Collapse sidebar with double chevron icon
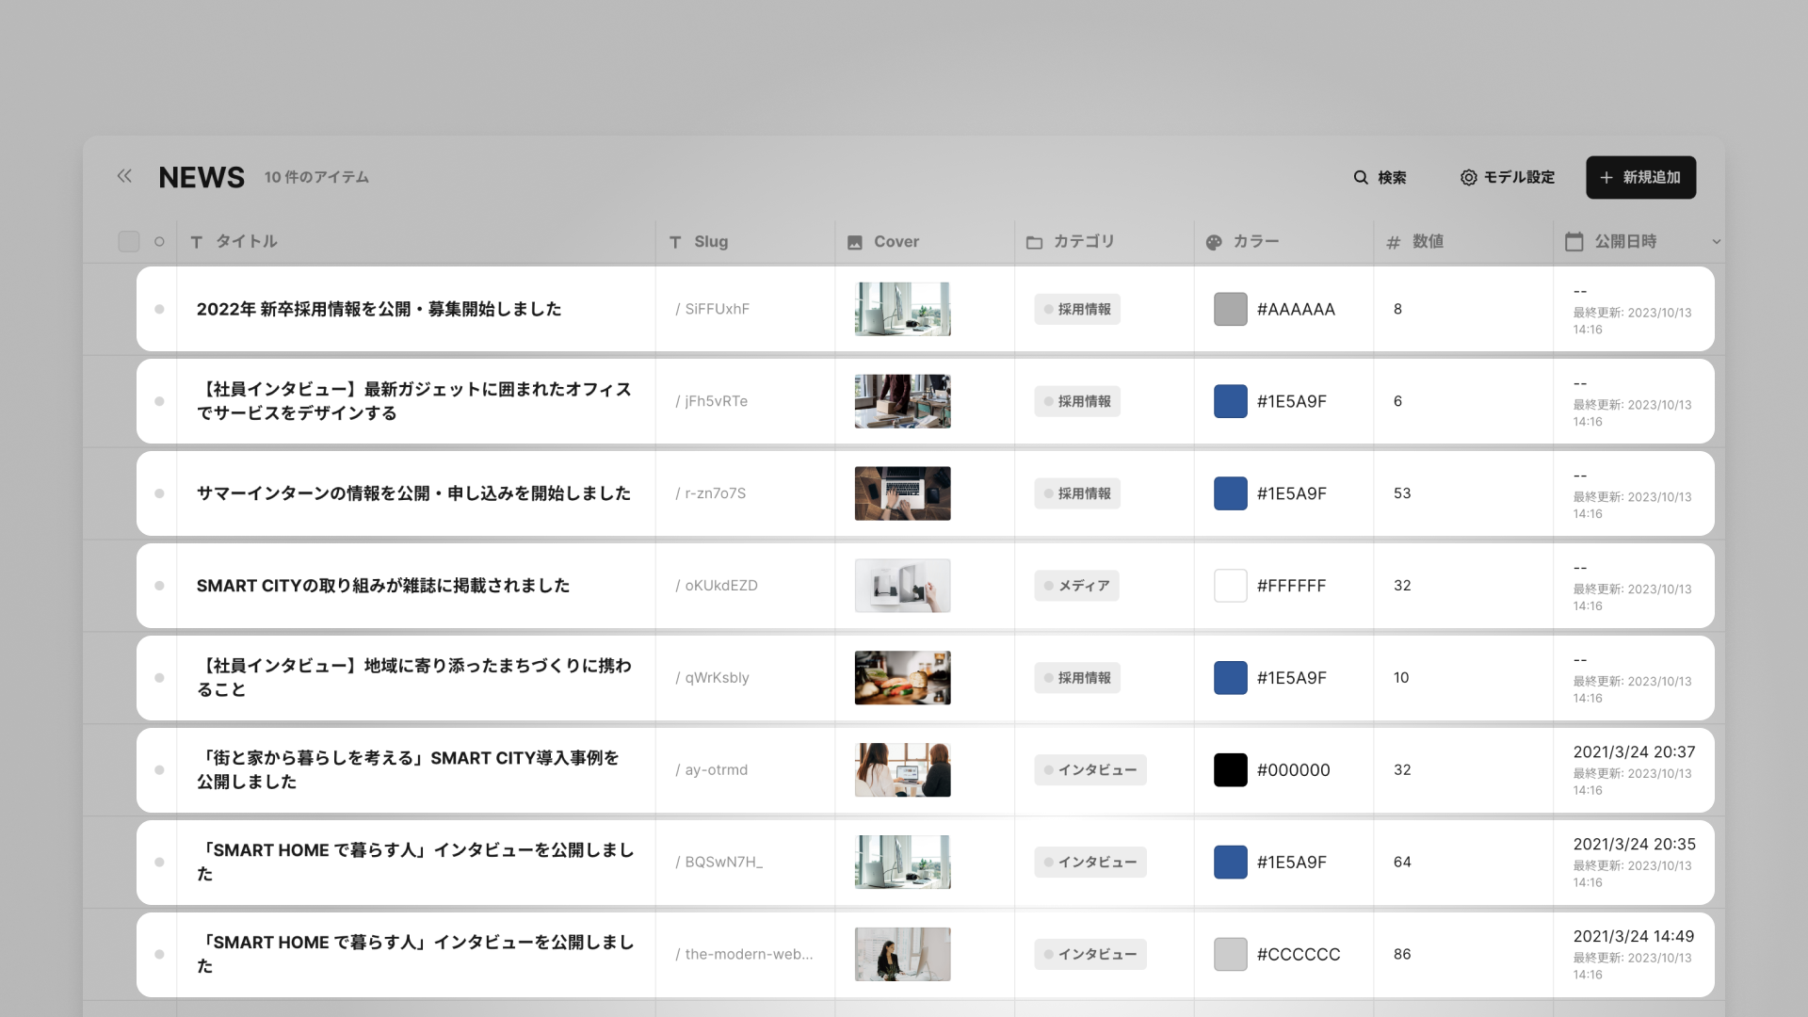Image resolution: width=1808 pixels, height=1017 pixels. pyautogui.click(x=124, y=176)
